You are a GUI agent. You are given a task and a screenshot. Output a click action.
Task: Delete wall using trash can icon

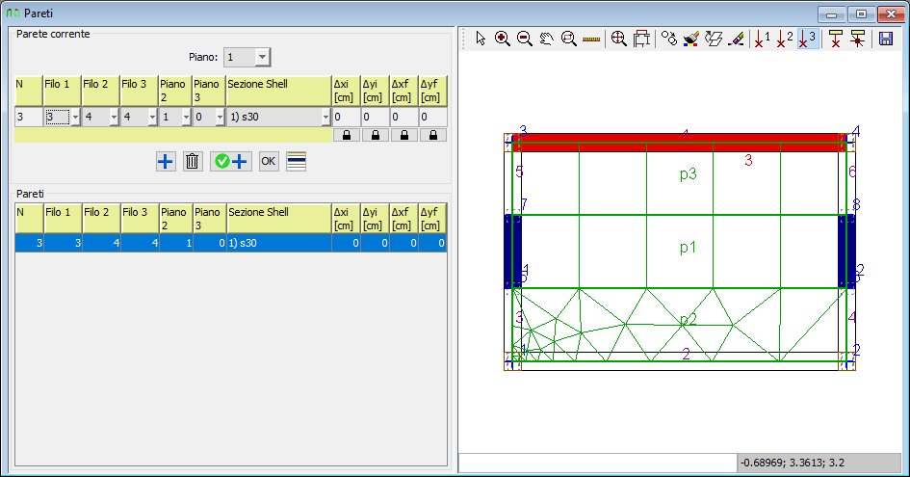[193, 161]
